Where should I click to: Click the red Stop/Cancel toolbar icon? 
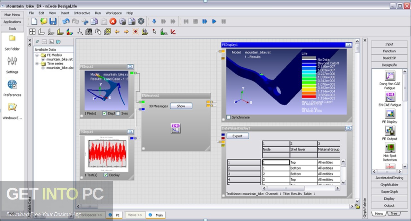(113, 21)
